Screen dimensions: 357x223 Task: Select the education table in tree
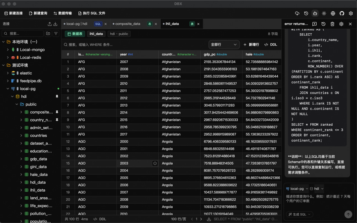tap(41, 151)
